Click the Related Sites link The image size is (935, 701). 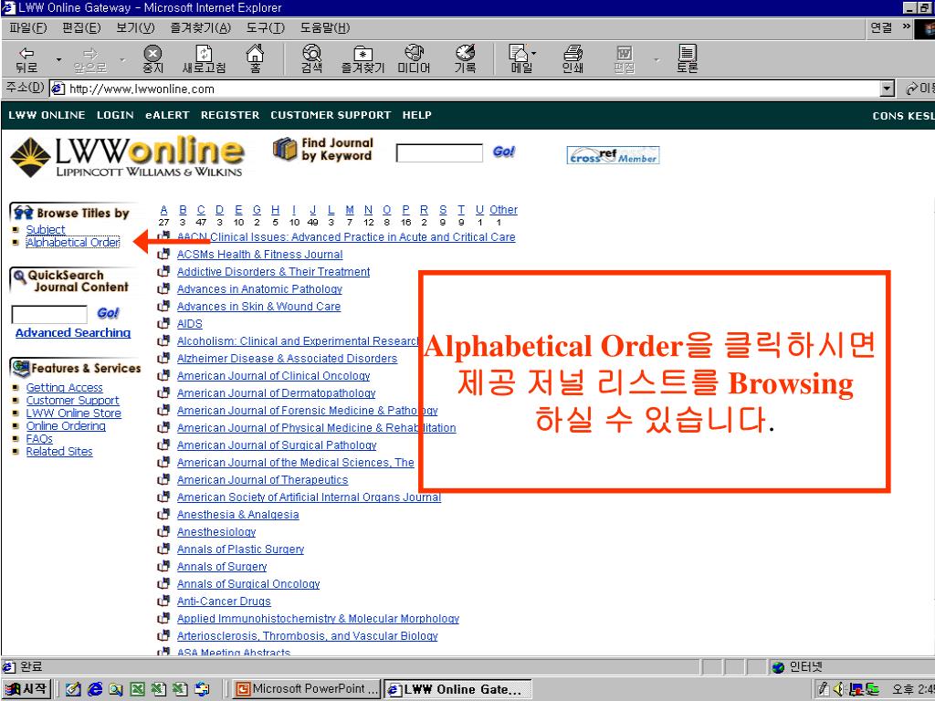point(59,451)
